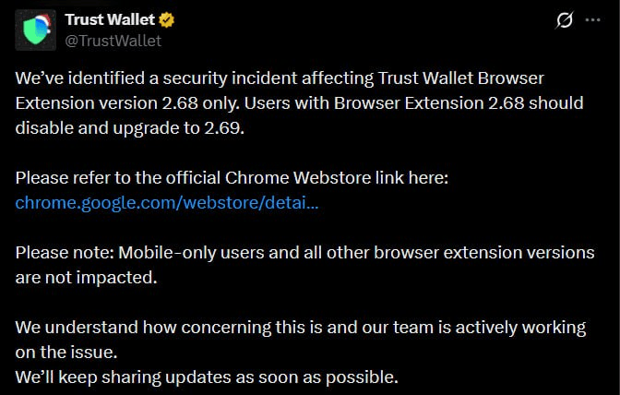Open the Trust Wallet display name
This screenshot has height=395, width=620.
(x=111, y=19)
